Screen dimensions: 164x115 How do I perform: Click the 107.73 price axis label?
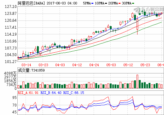(11, 48)
